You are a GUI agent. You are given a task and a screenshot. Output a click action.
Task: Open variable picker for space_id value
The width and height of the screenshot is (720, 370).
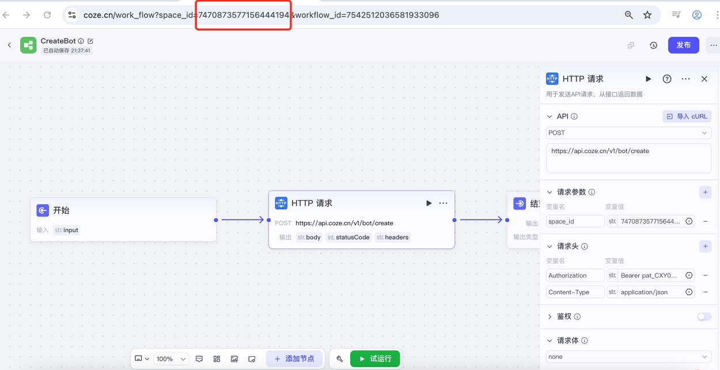pyautogui.click(x=689, y=221)
